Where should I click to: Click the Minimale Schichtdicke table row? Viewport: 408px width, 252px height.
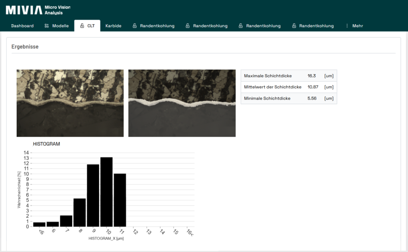pyautogui.click(x=288, y=98)
